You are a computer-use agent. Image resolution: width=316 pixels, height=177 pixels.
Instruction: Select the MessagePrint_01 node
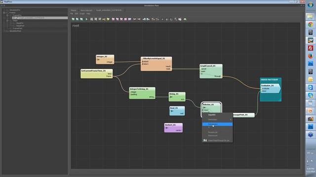point(243,115)
